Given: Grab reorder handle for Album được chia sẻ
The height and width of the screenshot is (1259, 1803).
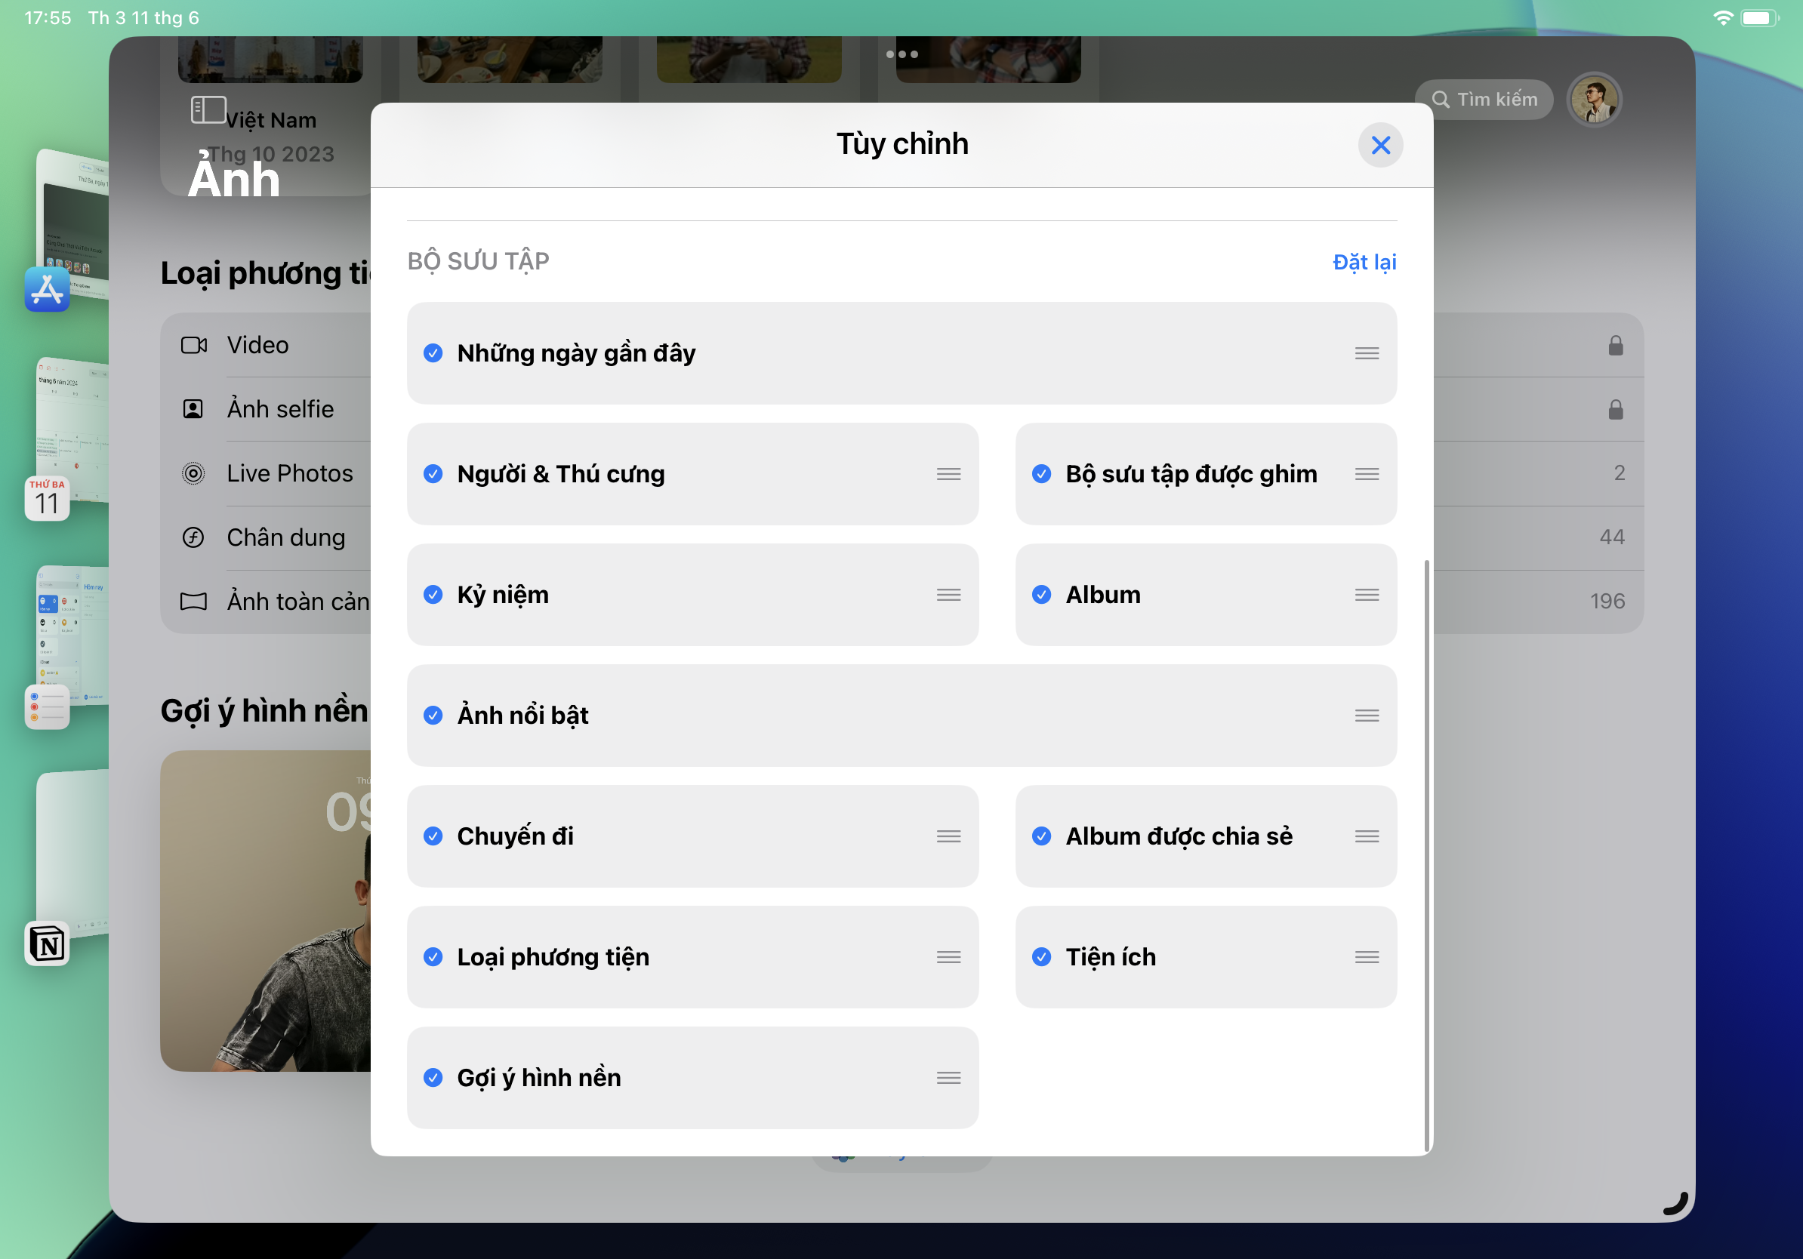Looking at the screenshot, I should pos(1367,837).
